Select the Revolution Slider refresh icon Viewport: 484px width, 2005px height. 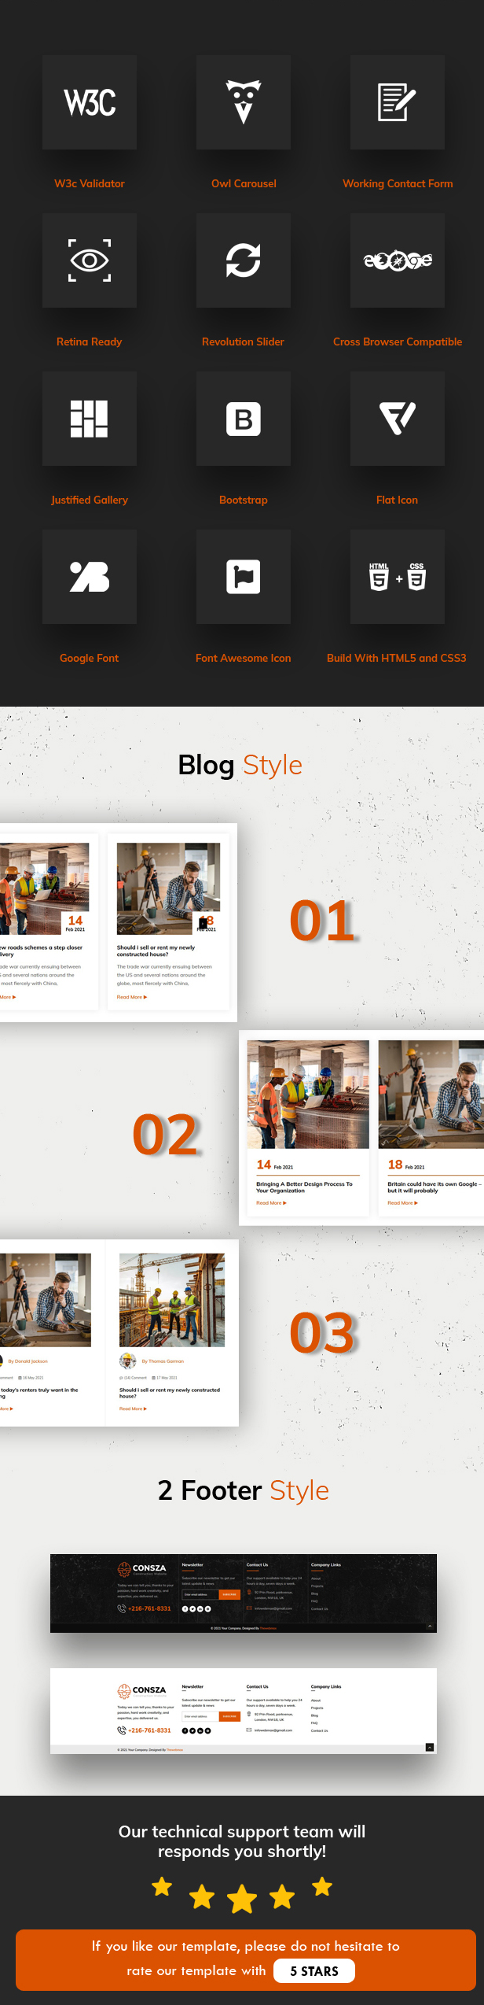[244, 260]
